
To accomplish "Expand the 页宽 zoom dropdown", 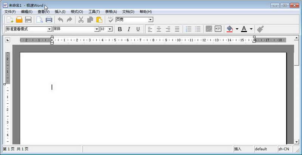I will point(151,20).
